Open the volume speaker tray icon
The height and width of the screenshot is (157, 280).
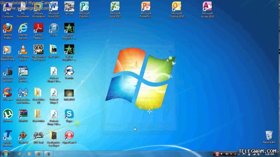(259, 154)
